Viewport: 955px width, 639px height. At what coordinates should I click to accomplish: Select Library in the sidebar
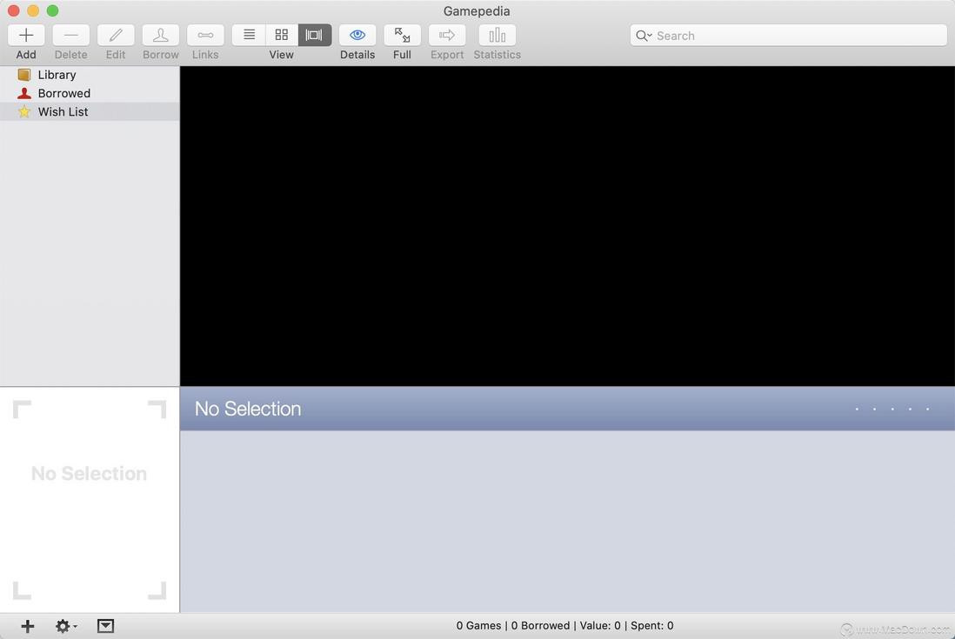click(x=90, y=75)
